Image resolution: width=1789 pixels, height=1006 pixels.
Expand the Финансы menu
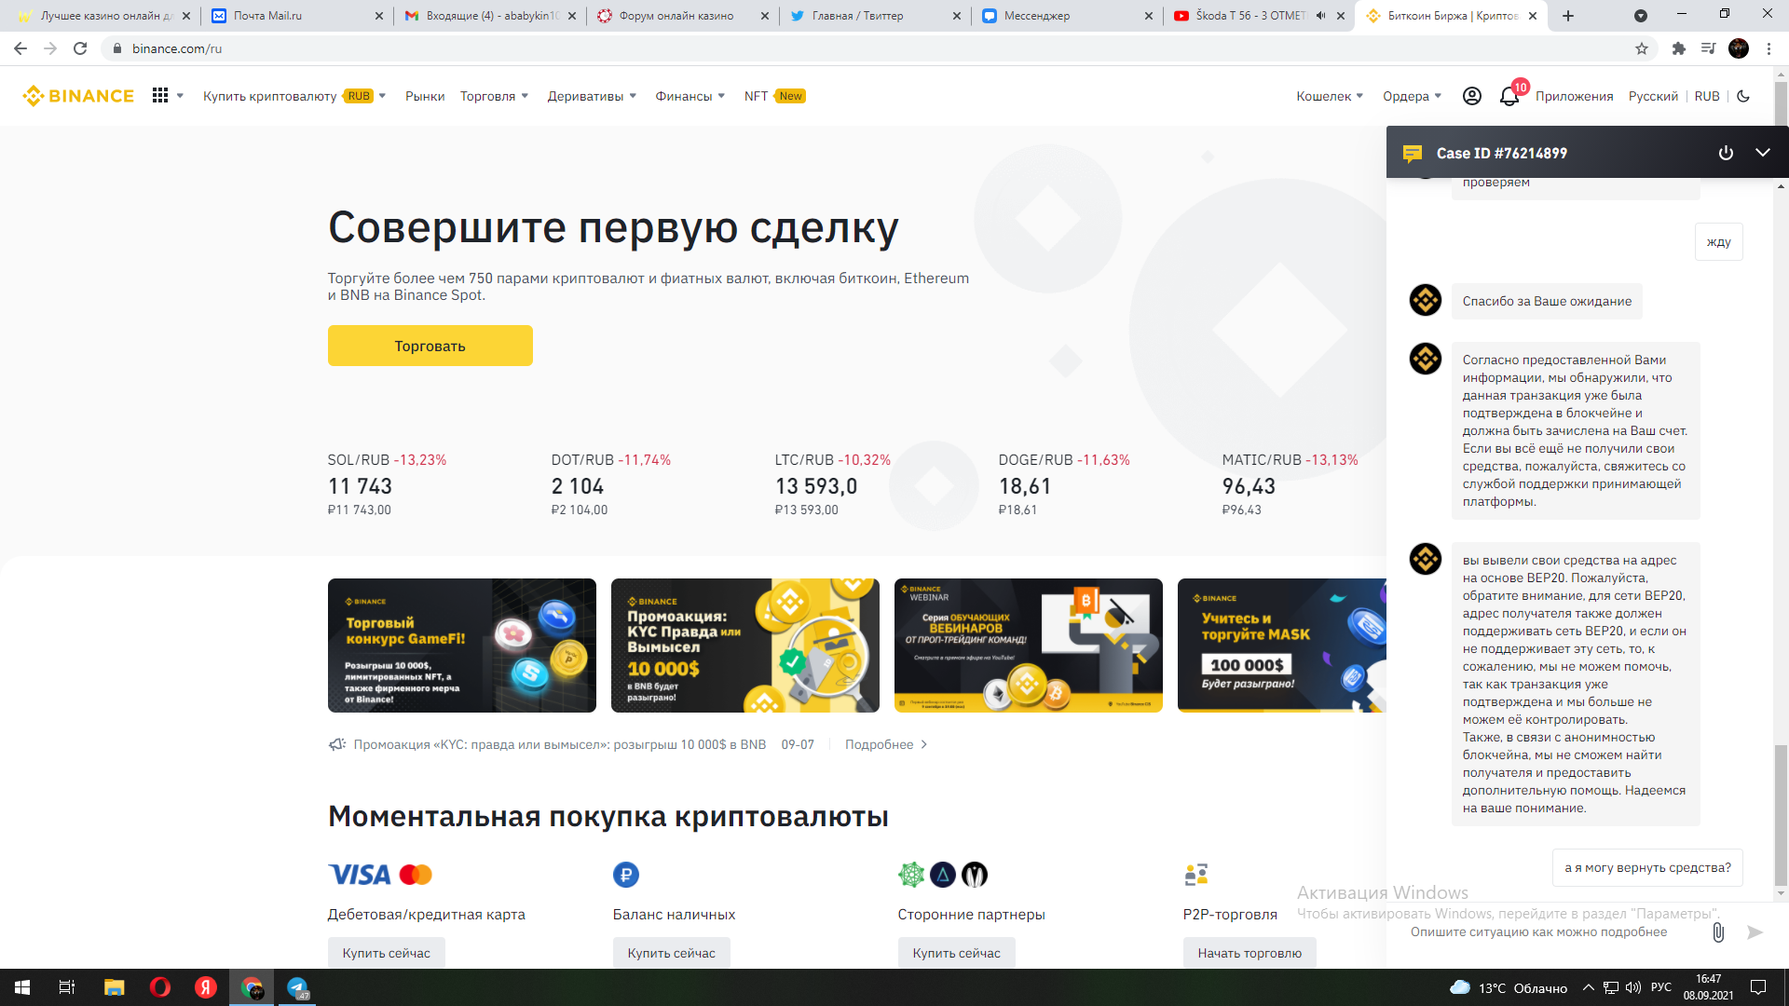690,96
